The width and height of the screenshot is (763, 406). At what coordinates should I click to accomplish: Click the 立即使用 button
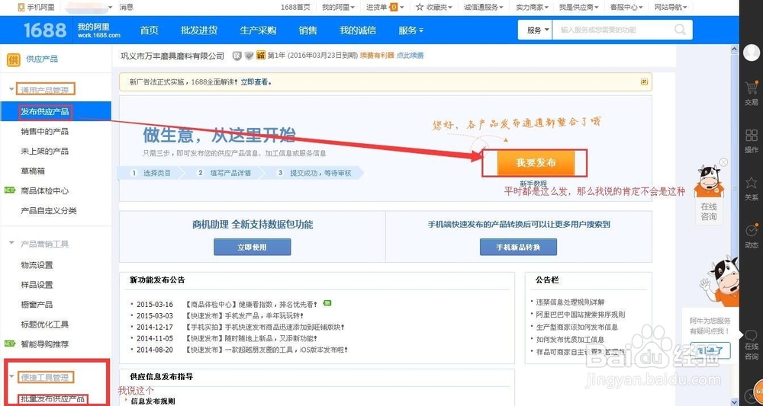[x=252, y=247]
